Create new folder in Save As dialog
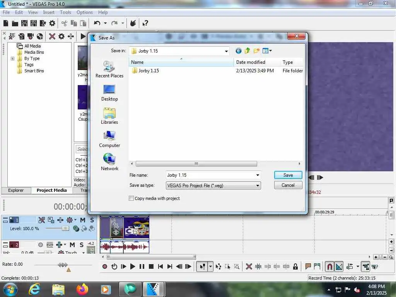The width and height of the screenshot is (396, 297). tap(256, 51)
